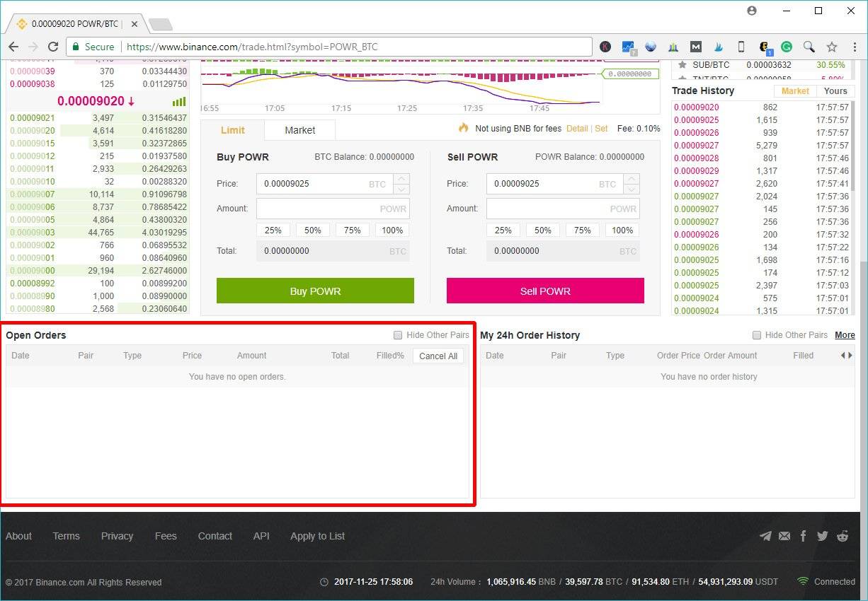Open the round K extension icon
This screenshot has height=601, width=868.
tap(605, 47)
